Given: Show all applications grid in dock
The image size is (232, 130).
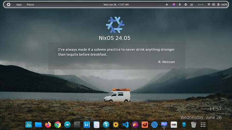Looking at the screenshot, I should (203, 125).
